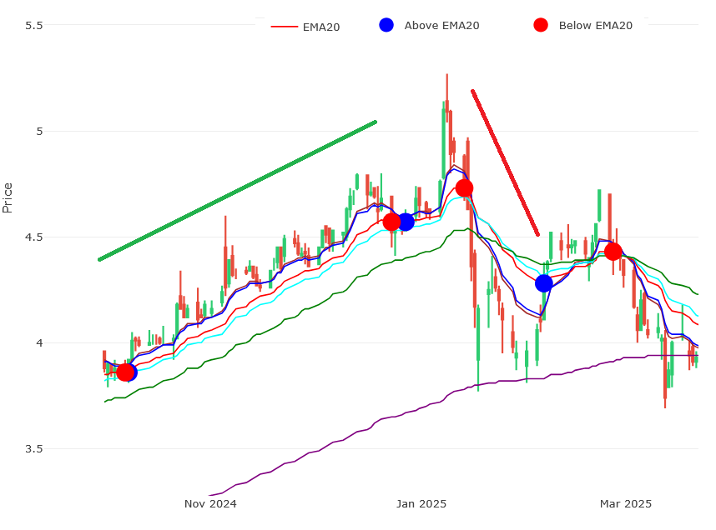Click the red marker left of late-December blue marker

pos(391,222)
